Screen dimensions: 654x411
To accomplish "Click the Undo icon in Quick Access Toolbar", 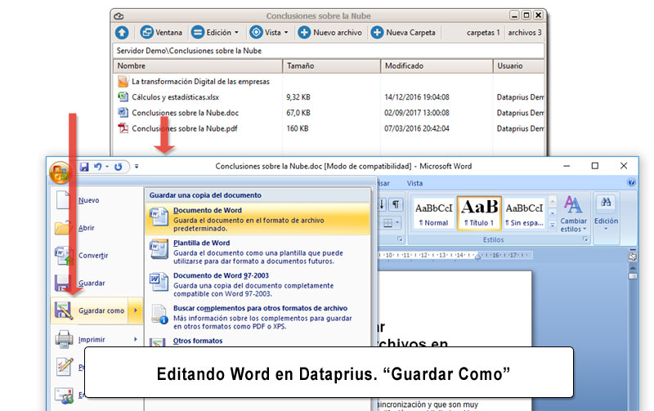I will (x=97, y=167).
